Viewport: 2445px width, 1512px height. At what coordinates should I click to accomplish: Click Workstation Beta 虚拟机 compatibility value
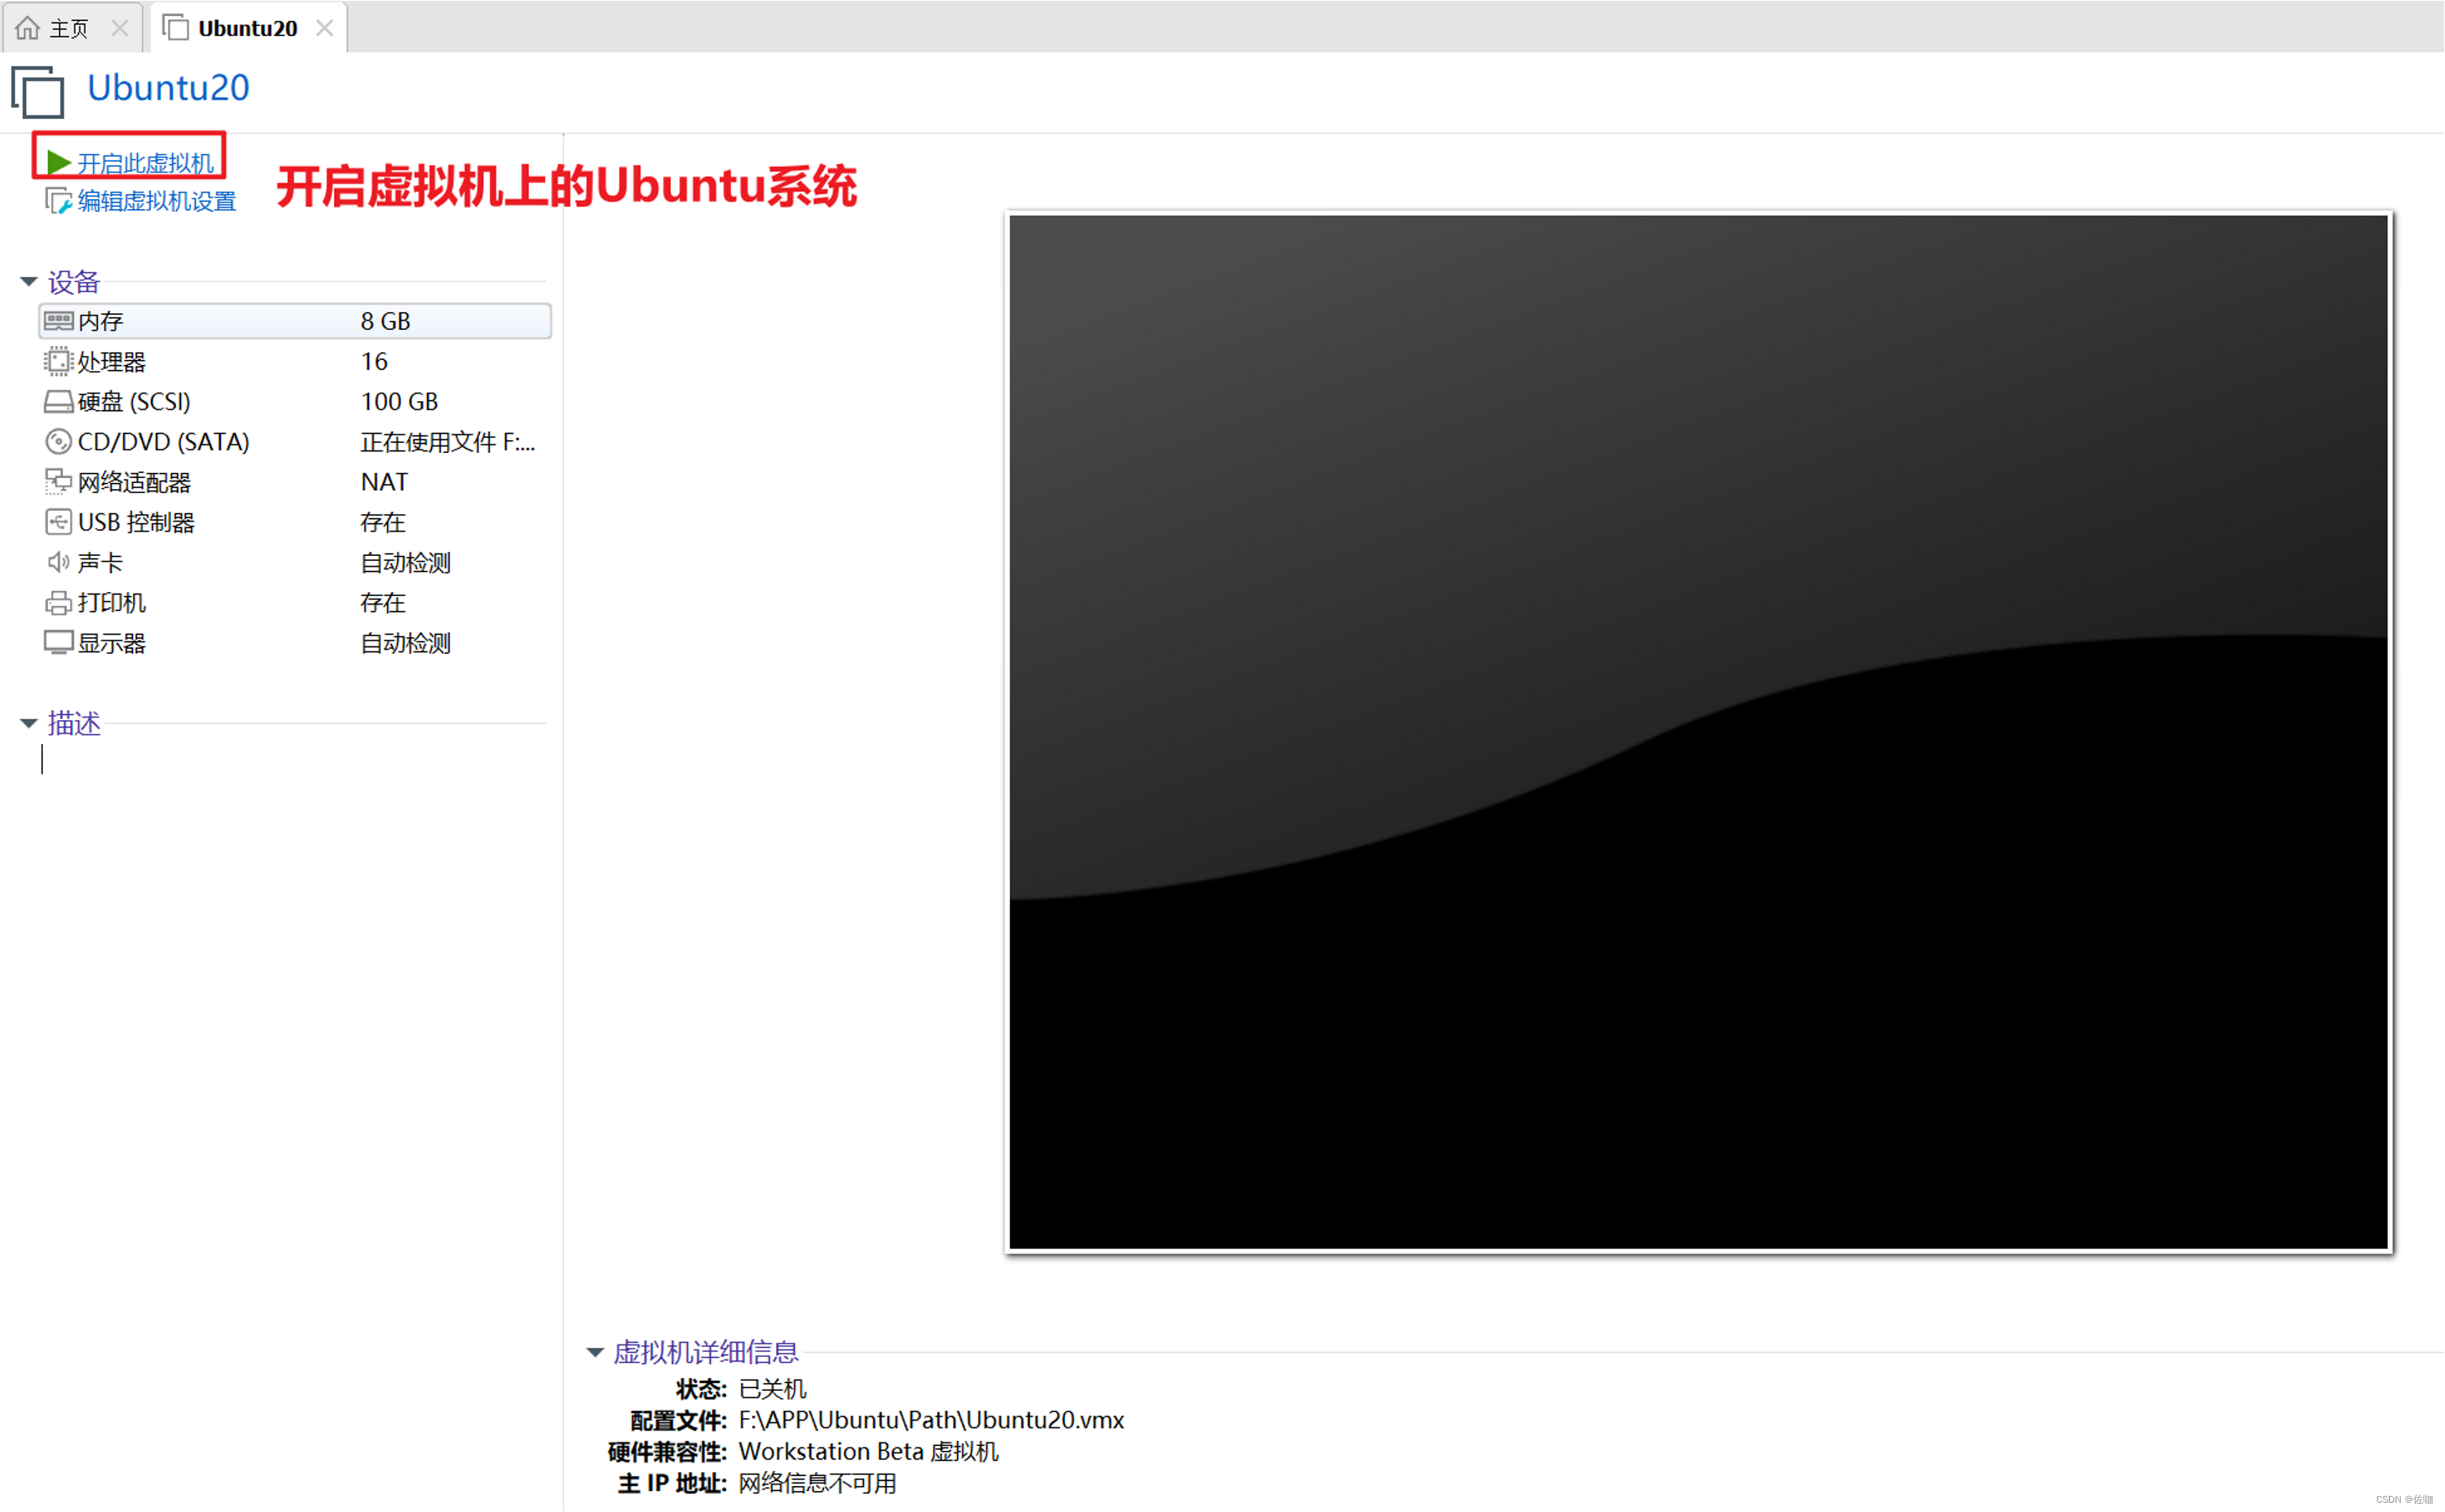pos(869,1452)
